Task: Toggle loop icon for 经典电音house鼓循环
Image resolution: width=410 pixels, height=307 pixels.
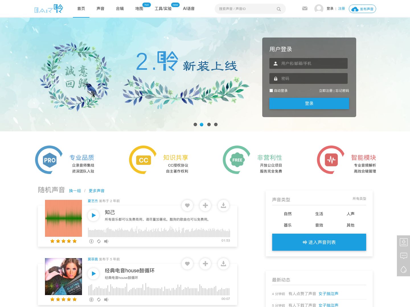Action: [x=99, y=300]
